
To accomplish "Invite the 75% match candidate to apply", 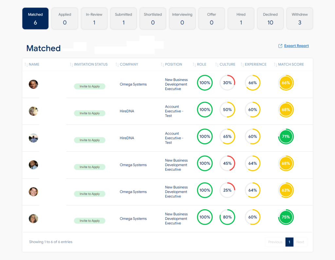I will point(90,221).
